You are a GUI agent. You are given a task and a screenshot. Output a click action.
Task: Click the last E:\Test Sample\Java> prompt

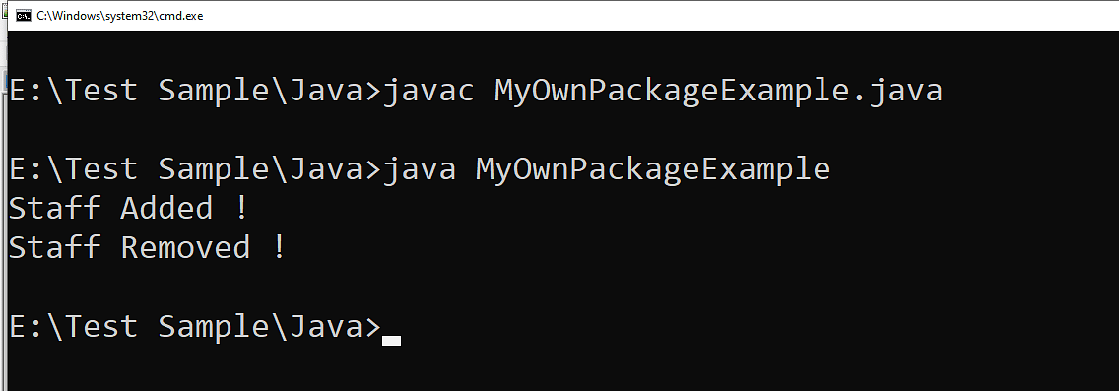196,326
